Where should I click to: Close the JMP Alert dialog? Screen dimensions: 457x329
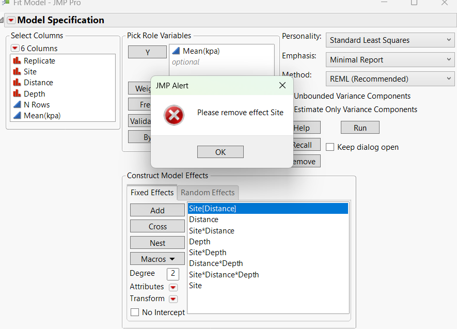point(282,85)
